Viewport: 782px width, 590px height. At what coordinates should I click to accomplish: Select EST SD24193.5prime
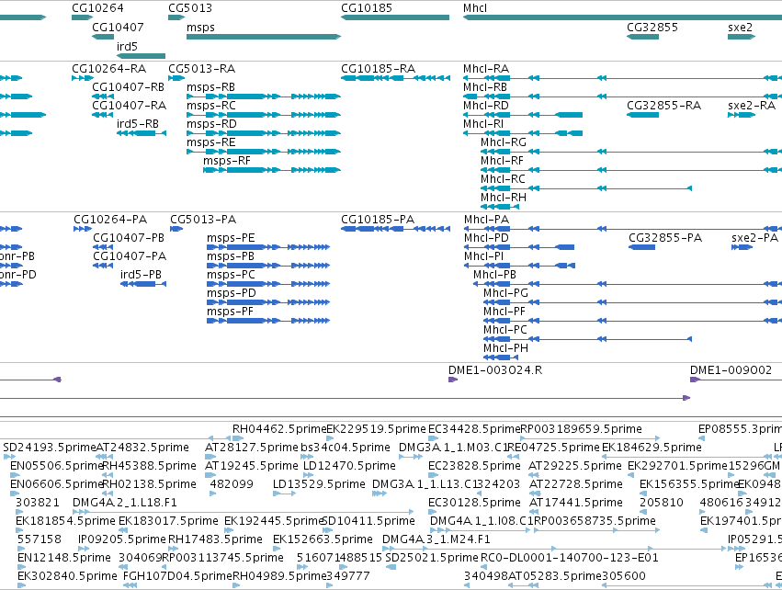tap(9, 457)
